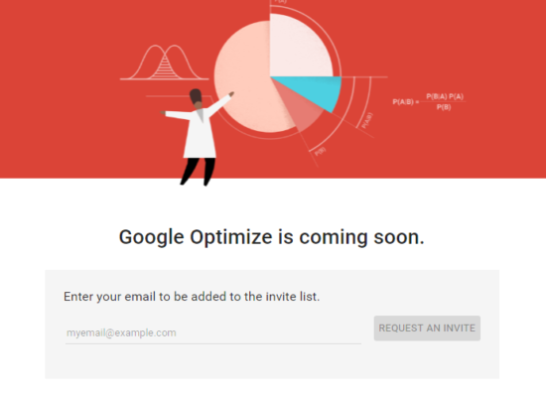
Task: Click the pie chart illustration
Action: coord(278,74)
